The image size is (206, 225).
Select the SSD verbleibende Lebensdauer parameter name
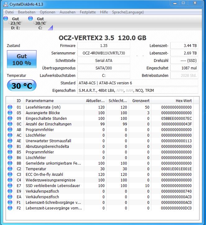tap(53, 185)
